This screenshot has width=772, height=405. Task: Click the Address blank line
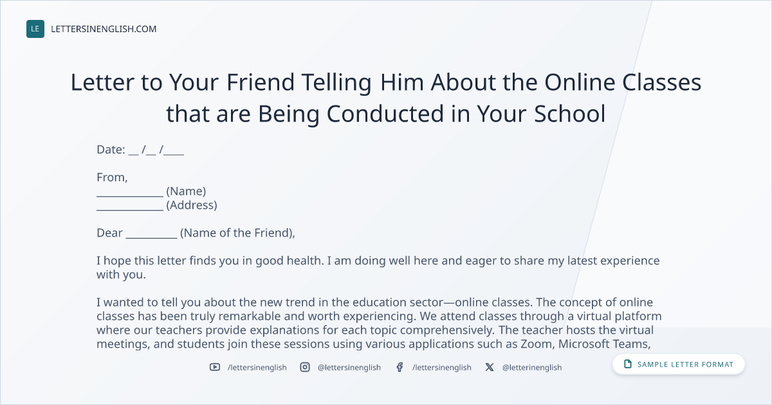pyautogui.click(x=129, y=206)
